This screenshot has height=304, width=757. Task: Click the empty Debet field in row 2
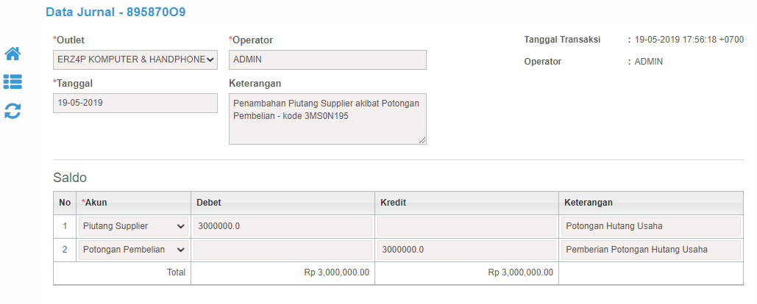pyautogui.click(x=283, y=250)
